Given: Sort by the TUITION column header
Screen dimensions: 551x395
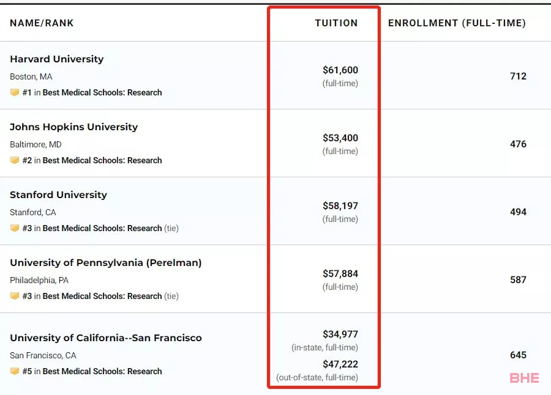Looking at the screenshot, I should coord(336,23).
